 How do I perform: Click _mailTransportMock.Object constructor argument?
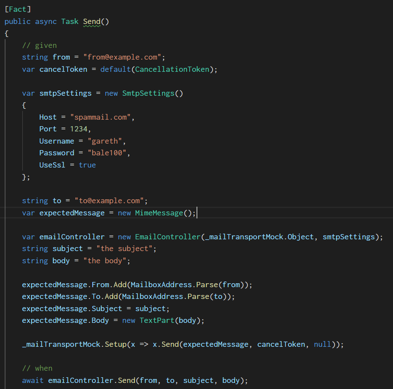click(x=259, y=237)
